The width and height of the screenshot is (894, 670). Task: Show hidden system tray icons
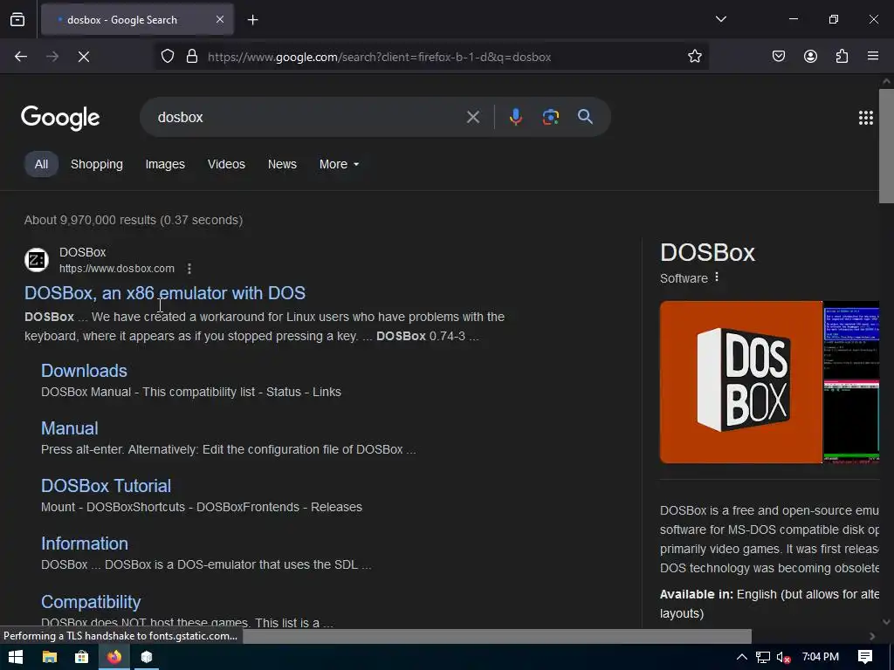click(742, 657)
